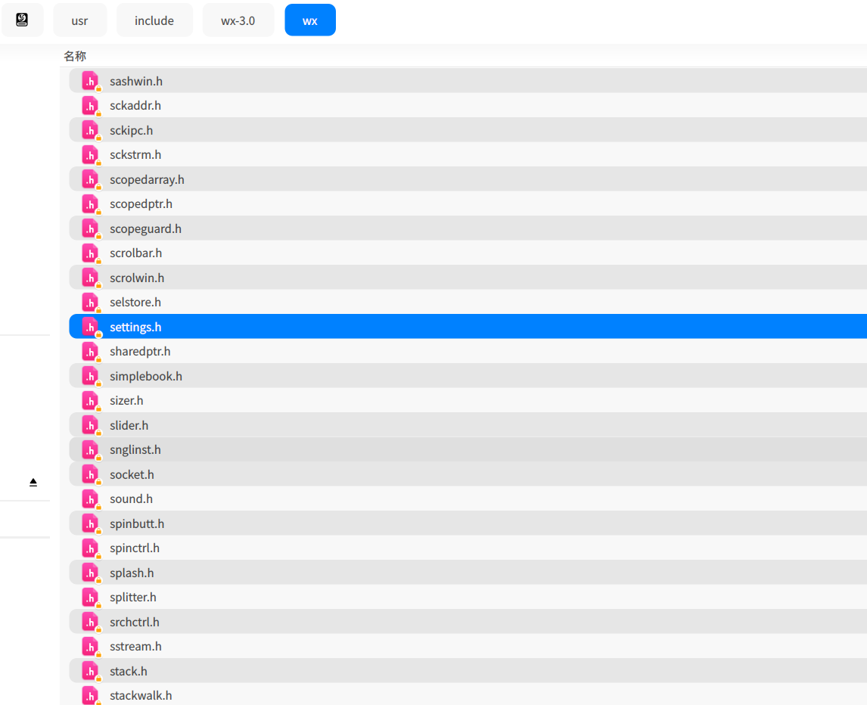Click the spinctrl.h file name
This screenshot has height=705, width=867.
(135, 548)
